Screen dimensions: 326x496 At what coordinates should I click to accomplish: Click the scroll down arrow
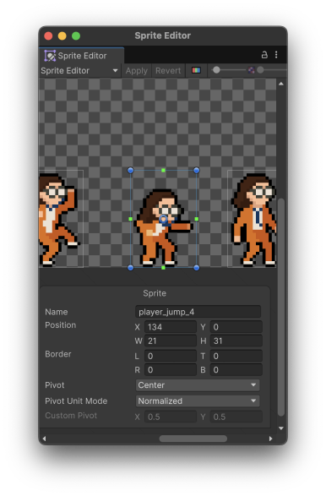point(281,428)
